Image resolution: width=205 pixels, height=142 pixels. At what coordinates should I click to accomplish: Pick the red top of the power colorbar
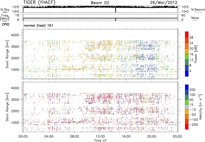pyautogui.click(x=187, y=34)
